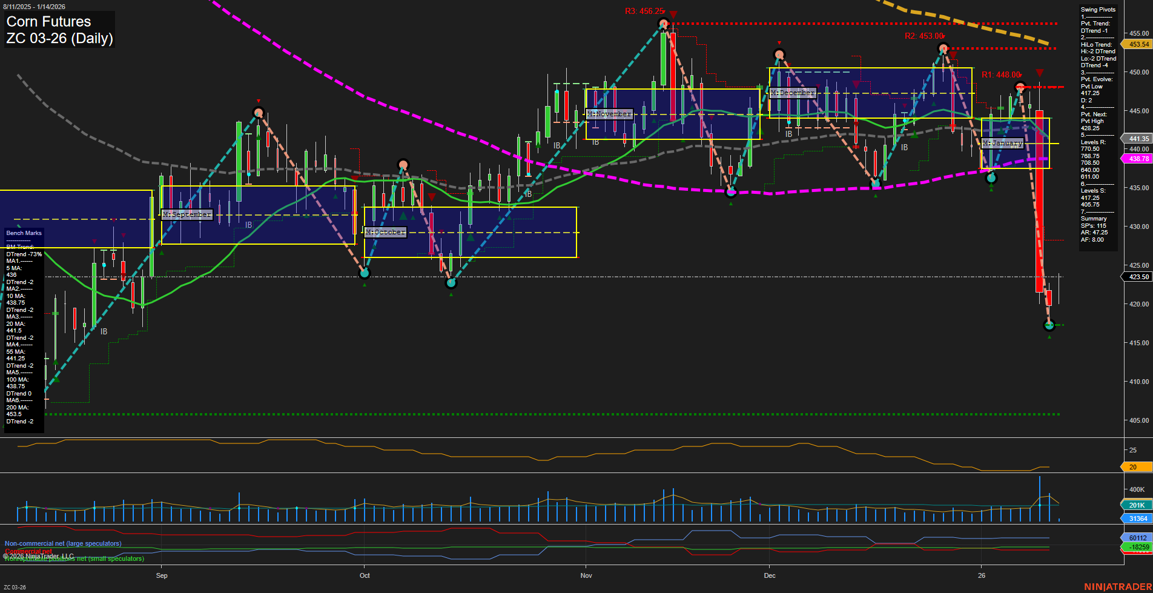Select the magenta 438.78 price swatch
This screenshot has height=593, width=1153.
click(1138, 159)
